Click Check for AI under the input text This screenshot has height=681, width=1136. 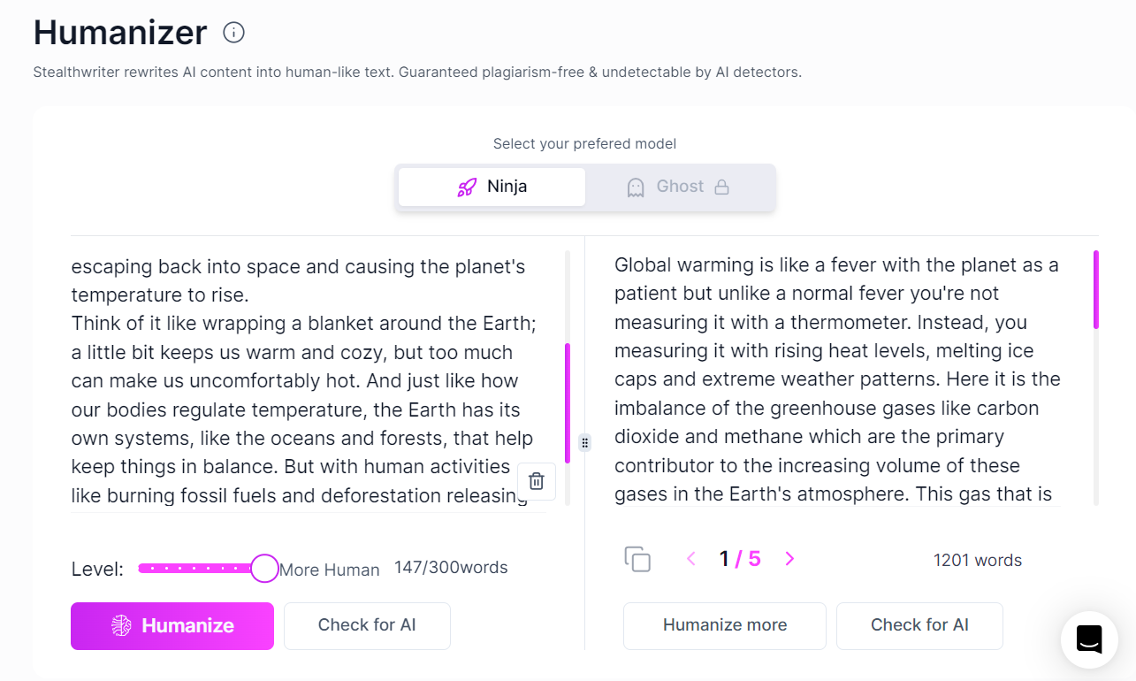[x=367, y=625]
